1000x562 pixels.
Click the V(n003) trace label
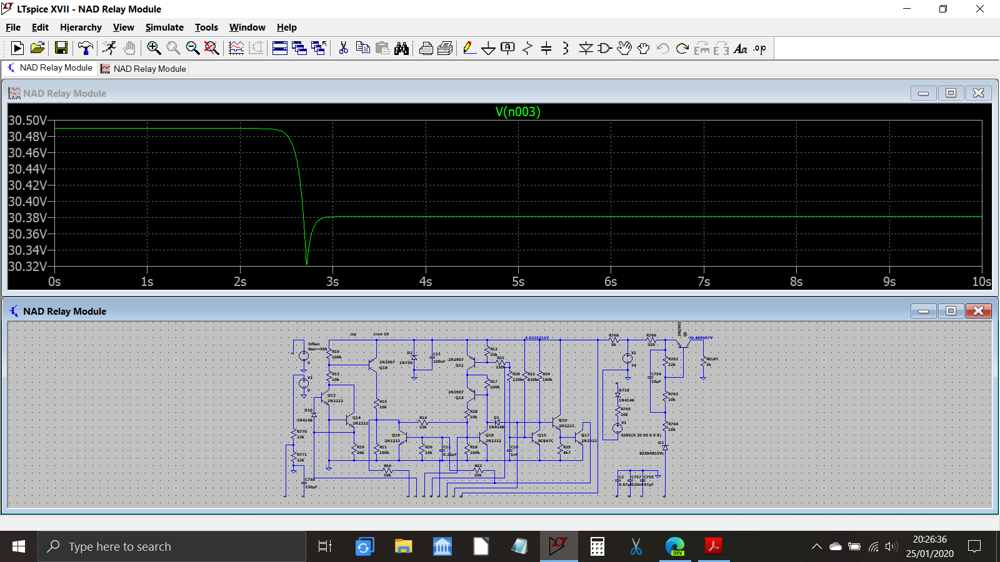coord(517,112)
